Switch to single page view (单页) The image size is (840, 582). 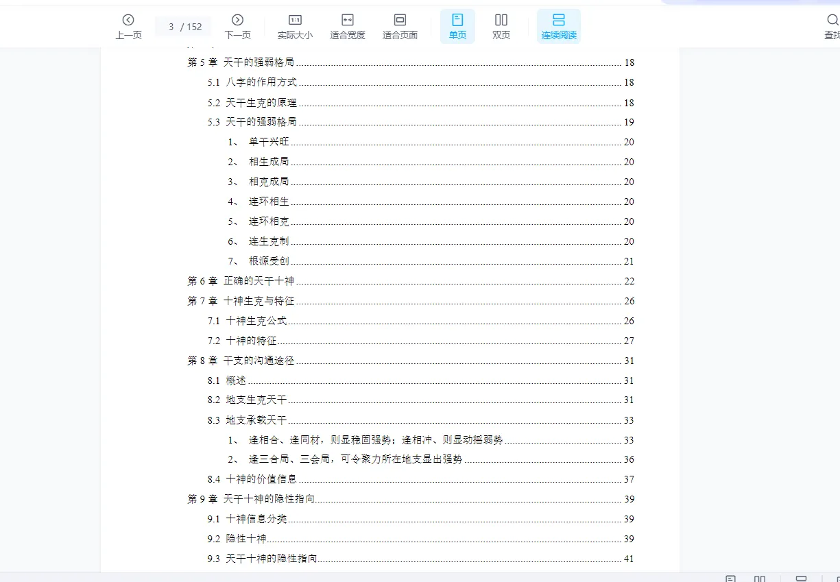point(457,27)
